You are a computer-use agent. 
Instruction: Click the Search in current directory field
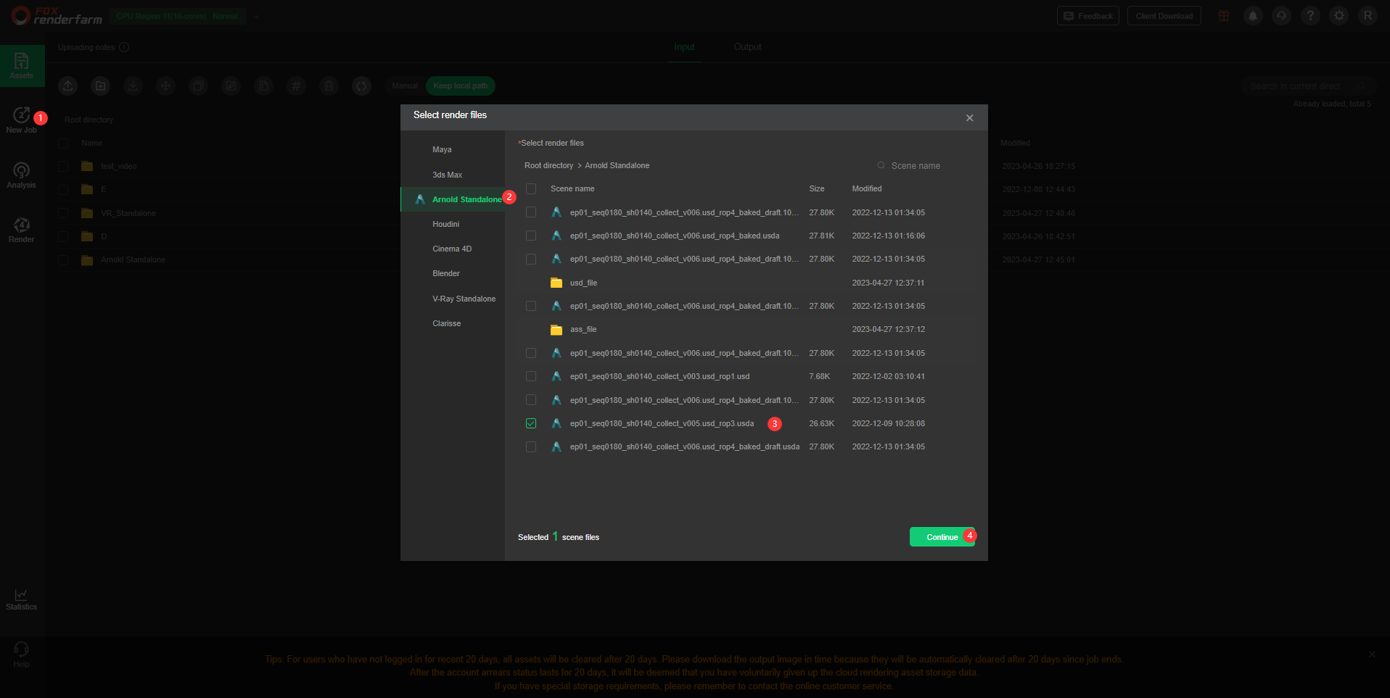coord(1308,86)
